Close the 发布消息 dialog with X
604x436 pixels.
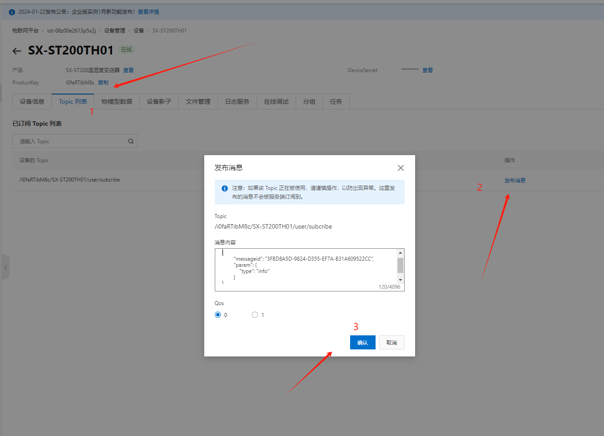pos(400,168)
